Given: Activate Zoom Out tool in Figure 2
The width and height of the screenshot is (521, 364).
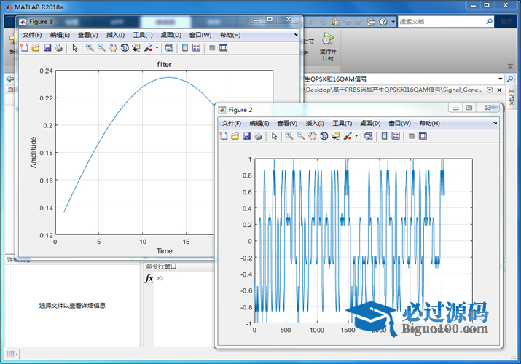Looking at the screenshot, I should pos(301,136).
